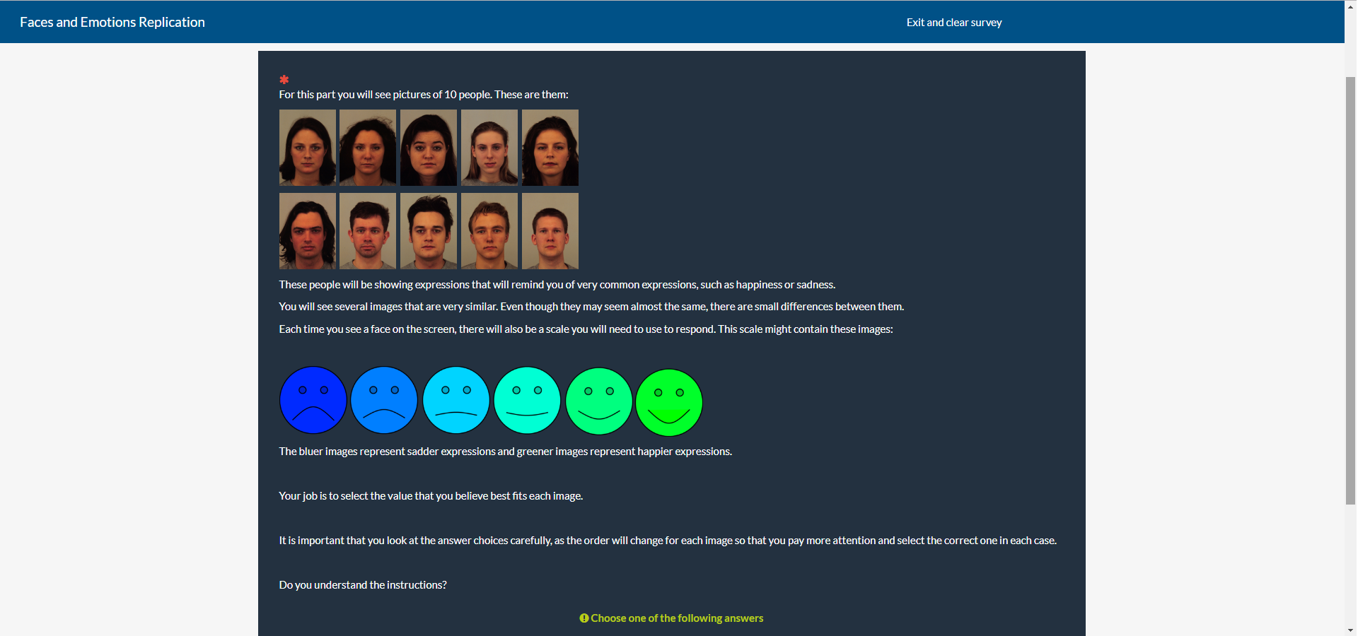The image size is (1358, 636).
Task: Click the bright green happiest face icon
Action: click(x=669, y=402)
